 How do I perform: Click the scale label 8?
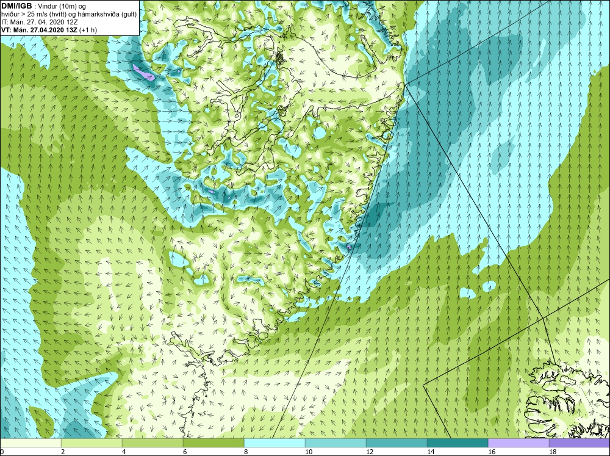246,452
